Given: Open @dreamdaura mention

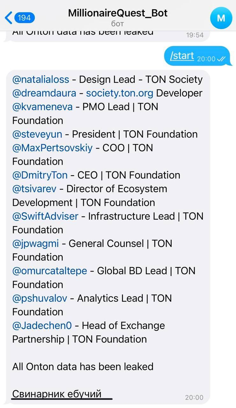Looking at the screenshot, I should [x=44, y=93].
